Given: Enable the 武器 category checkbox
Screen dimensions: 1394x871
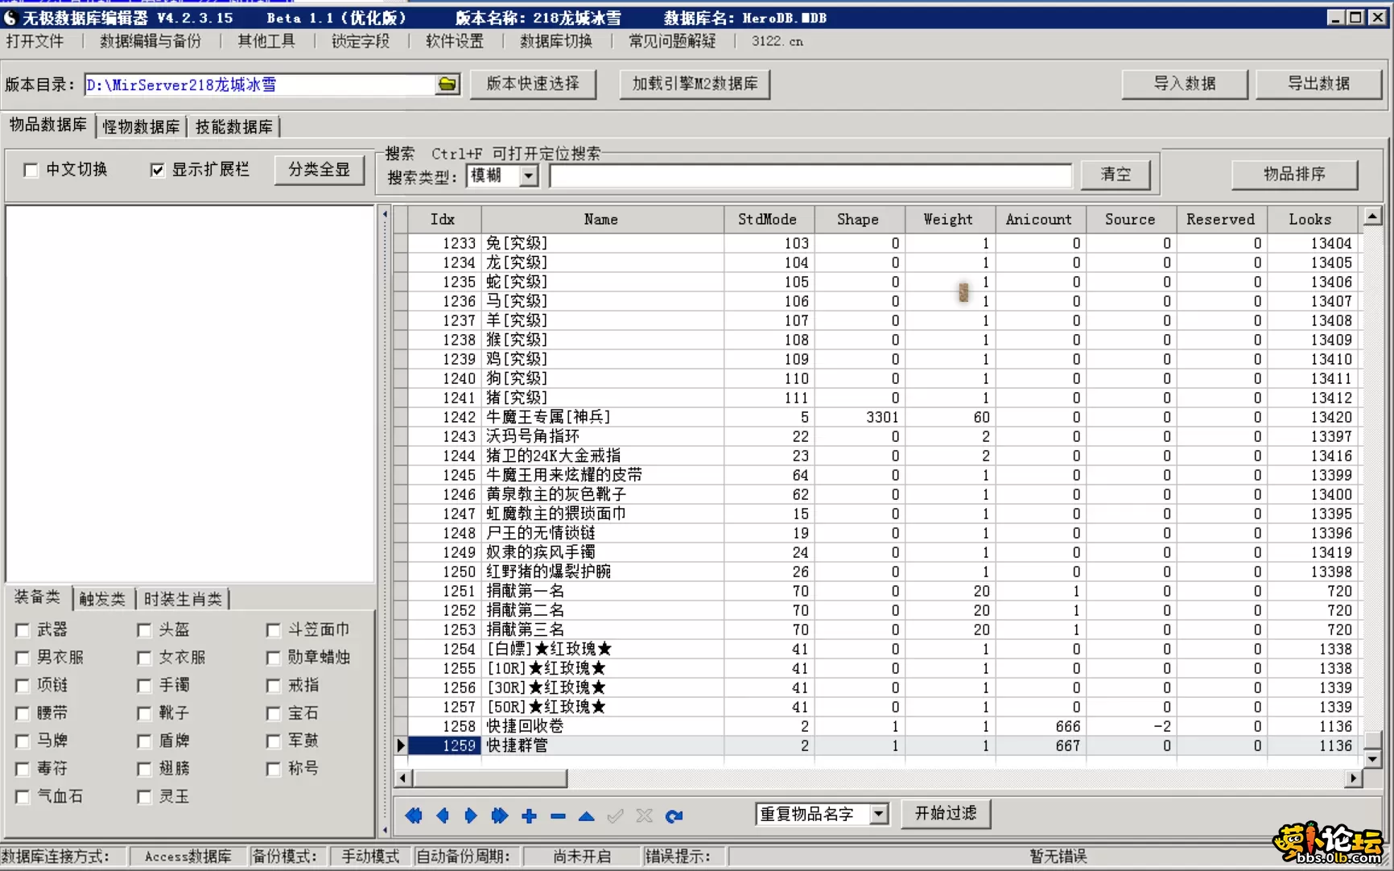Looking at the screenshot, I should pyautogui.click(x=23, y=630).
